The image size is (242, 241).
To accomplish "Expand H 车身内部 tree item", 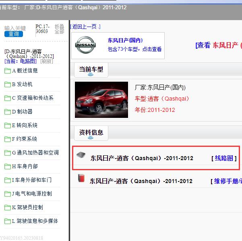I will click(x=25, y=167).
